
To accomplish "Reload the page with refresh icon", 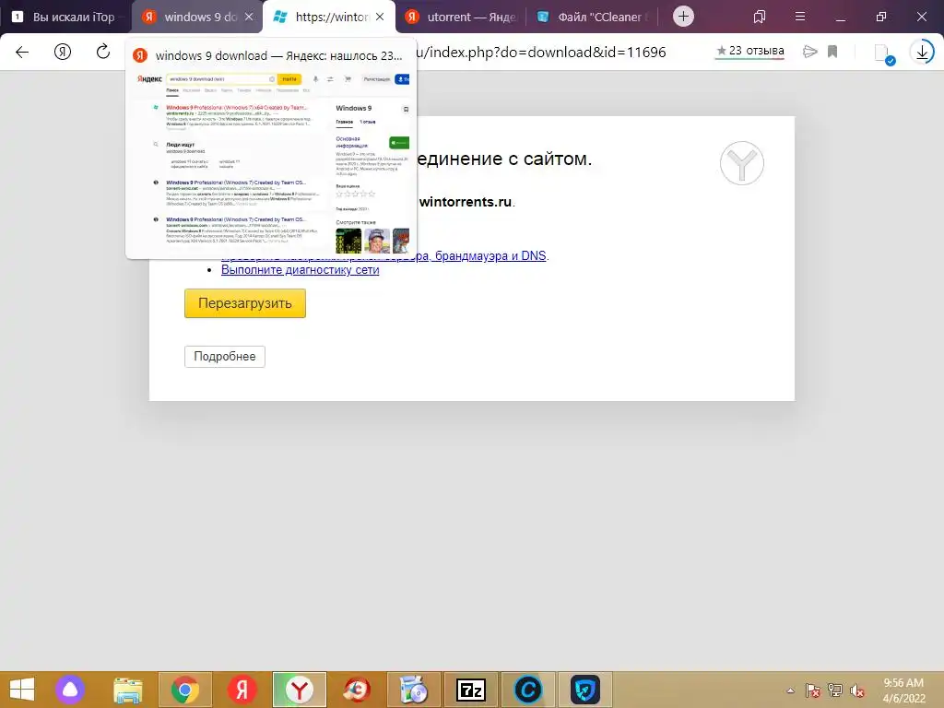I will pyautogui.click(x=103, y=52).
